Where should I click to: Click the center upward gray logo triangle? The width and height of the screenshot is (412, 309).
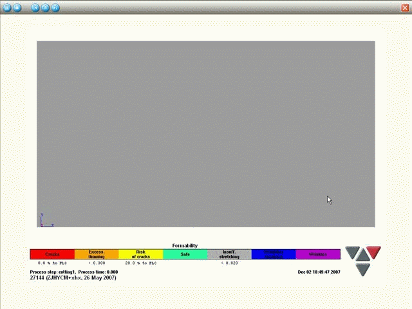pyautogui.click(x=363, y=256)
